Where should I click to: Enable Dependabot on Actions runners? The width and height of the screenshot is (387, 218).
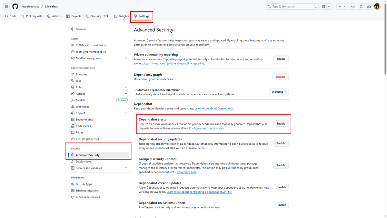282,205
